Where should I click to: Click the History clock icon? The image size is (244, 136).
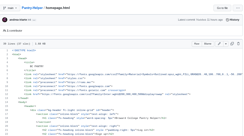[227, 20]
